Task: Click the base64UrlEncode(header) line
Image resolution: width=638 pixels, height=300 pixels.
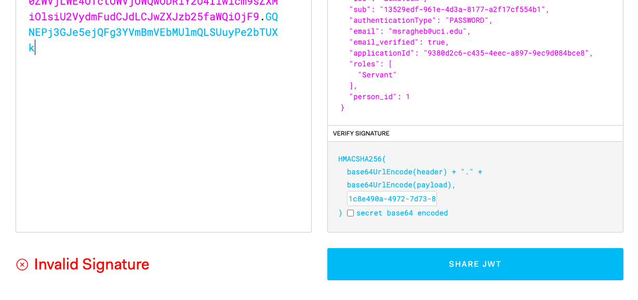Action: click(x=397, y=172)
